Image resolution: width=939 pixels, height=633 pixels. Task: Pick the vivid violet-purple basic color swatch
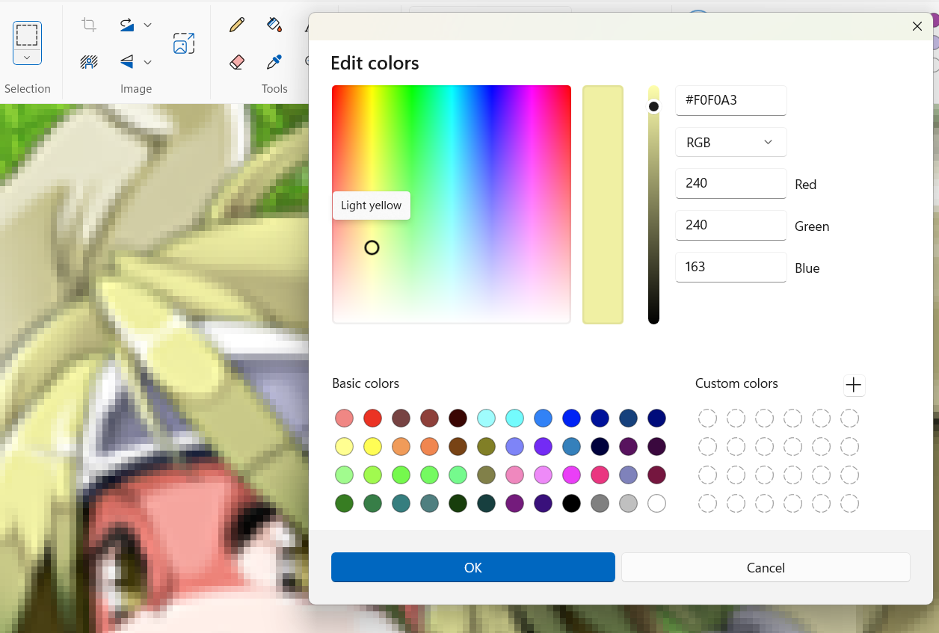(543, 447)
